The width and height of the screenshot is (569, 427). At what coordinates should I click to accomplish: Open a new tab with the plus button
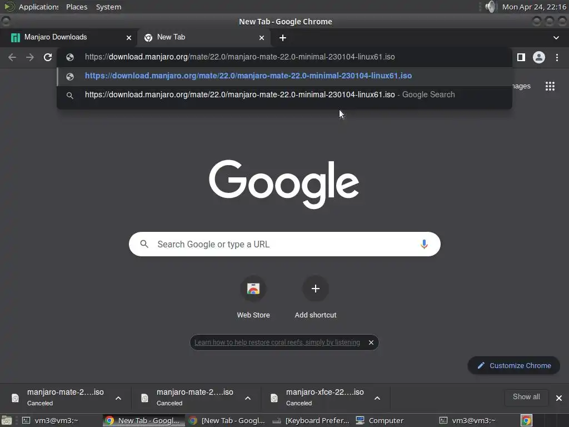point(283,38)
